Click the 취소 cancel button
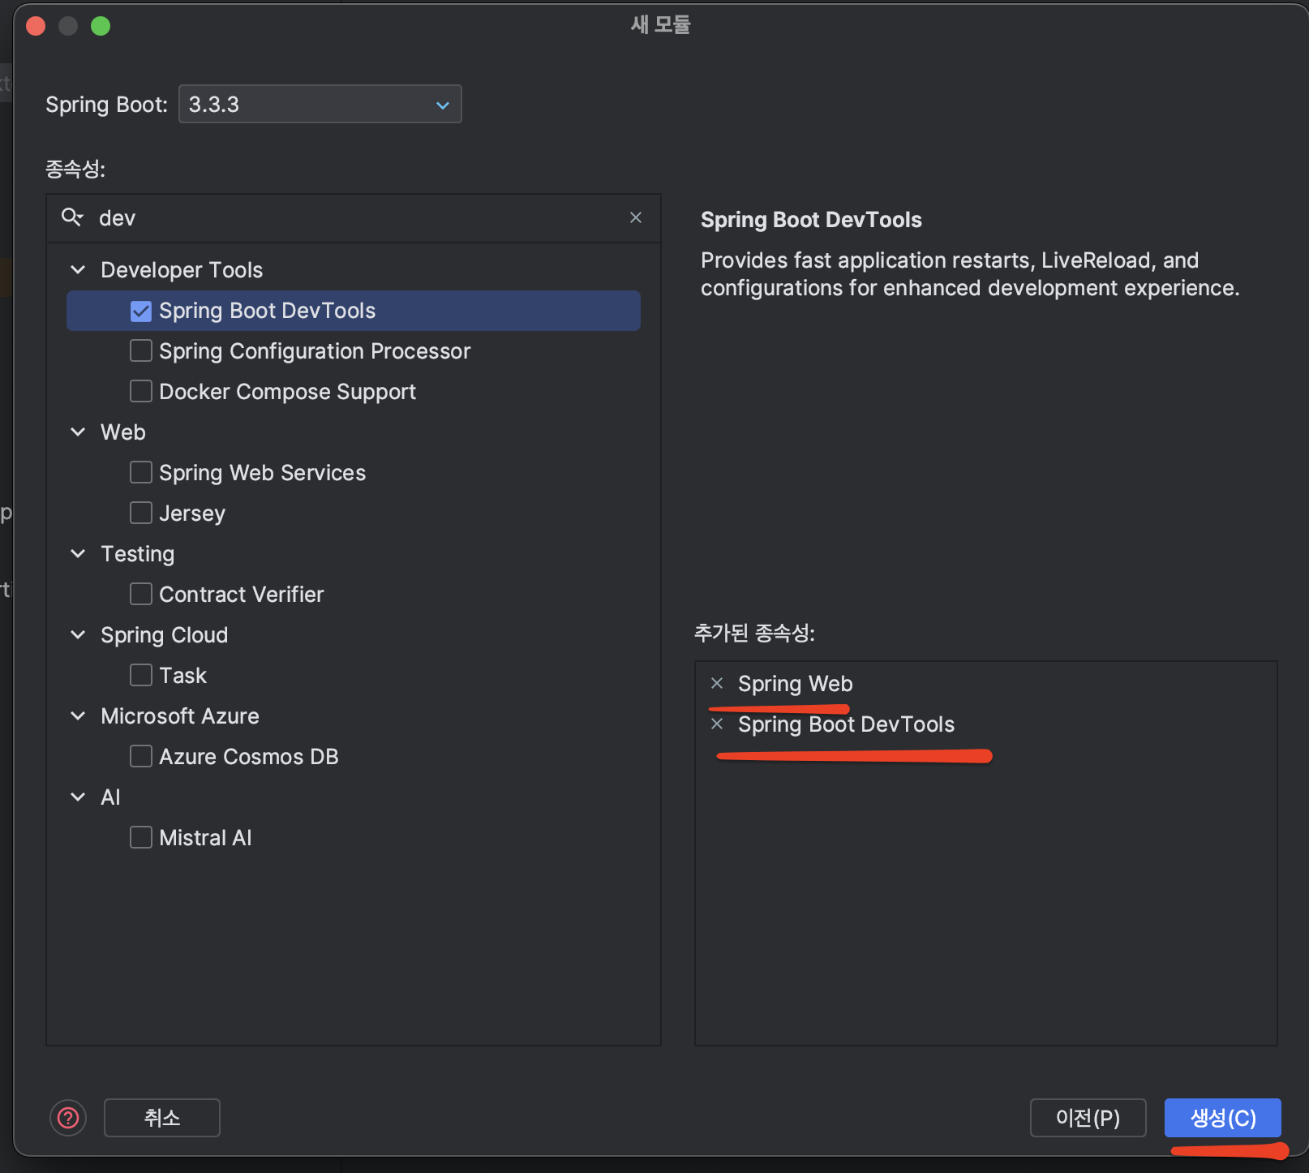The height and width of the screenshot is (1173, 1309). [162, 1118]
